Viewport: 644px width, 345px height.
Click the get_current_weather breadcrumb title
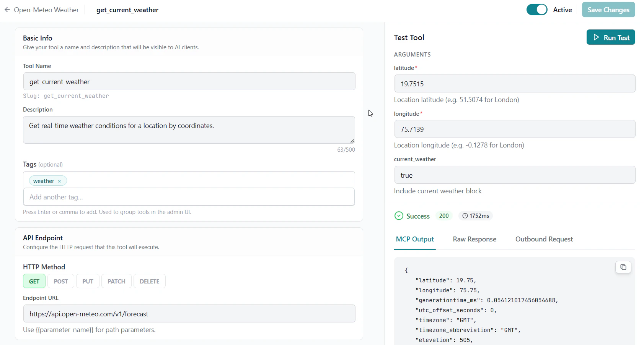pyautogui.click(x=127, y=10)
